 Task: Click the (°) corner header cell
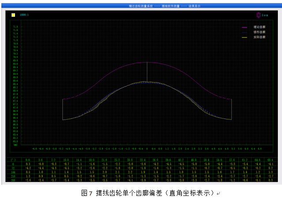[x=14, y=160]
